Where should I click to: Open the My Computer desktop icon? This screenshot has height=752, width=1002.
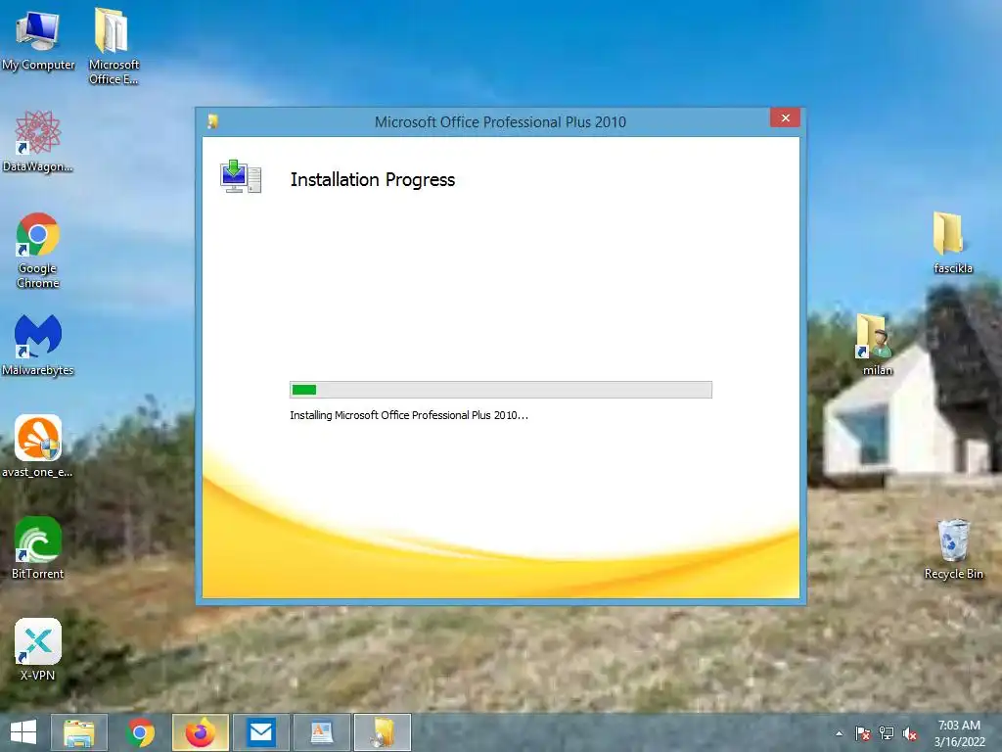tap(38, 39)
